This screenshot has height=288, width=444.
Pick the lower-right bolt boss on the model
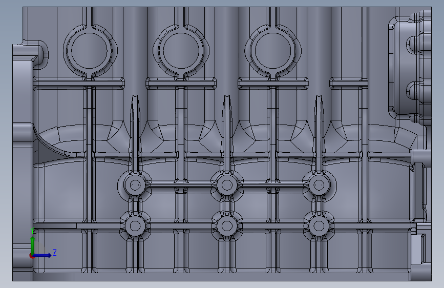[x=319, y=226]
